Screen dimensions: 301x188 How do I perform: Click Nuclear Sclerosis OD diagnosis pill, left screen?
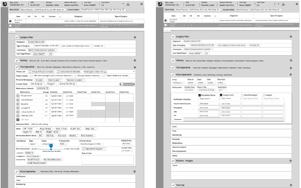36,42
